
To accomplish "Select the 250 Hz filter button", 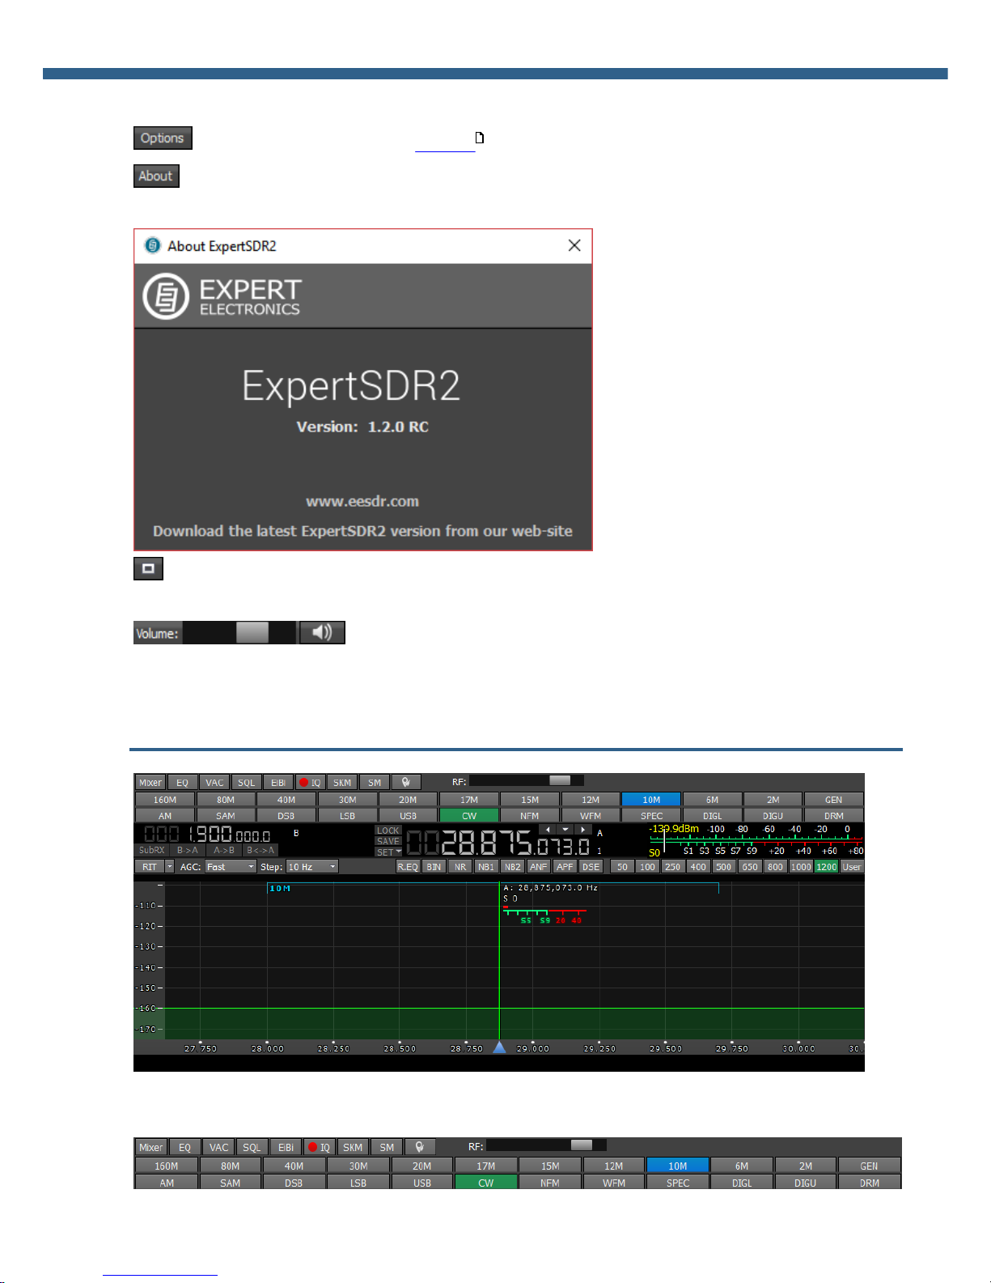I will click(x=673, y=867).
